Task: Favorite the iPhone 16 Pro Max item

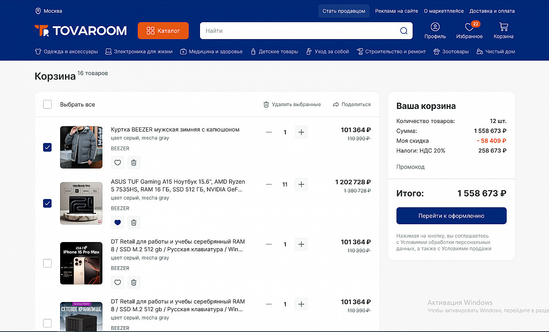Action: (118, 282)
